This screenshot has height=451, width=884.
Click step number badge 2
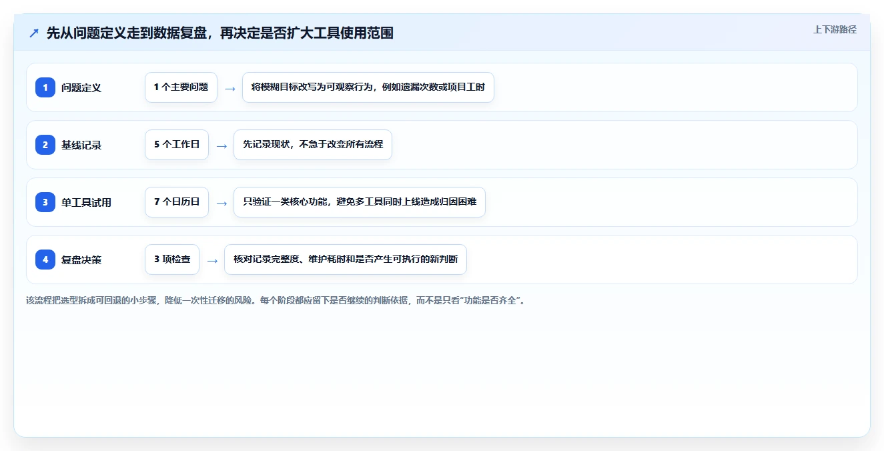click(45, 145)
